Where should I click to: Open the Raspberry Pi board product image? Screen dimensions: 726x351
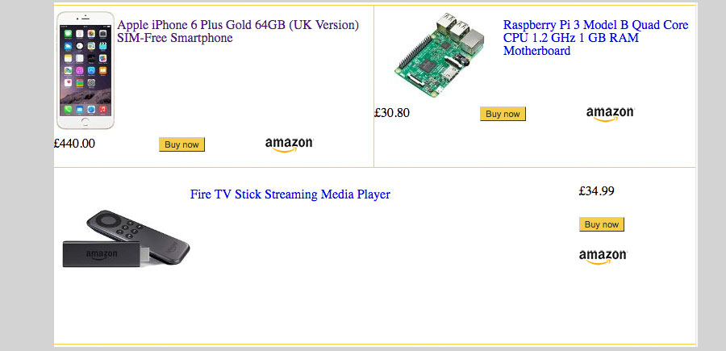(439, 55)
